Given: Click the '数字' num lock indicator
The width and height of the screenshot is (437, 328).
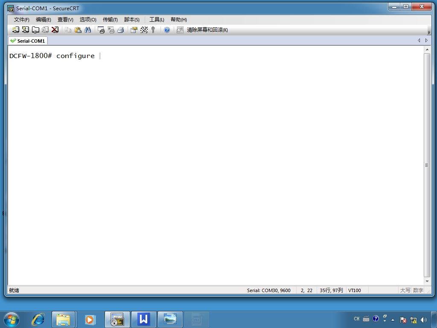Looking at the screenshot, I should click(x=418, y=290).
